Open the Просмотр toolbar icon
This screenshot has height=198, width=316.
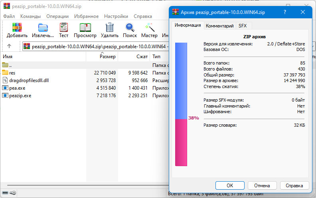85,27
